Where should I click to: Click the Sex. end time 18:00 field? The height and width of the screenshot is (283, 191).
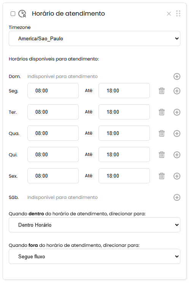(124, 176)
